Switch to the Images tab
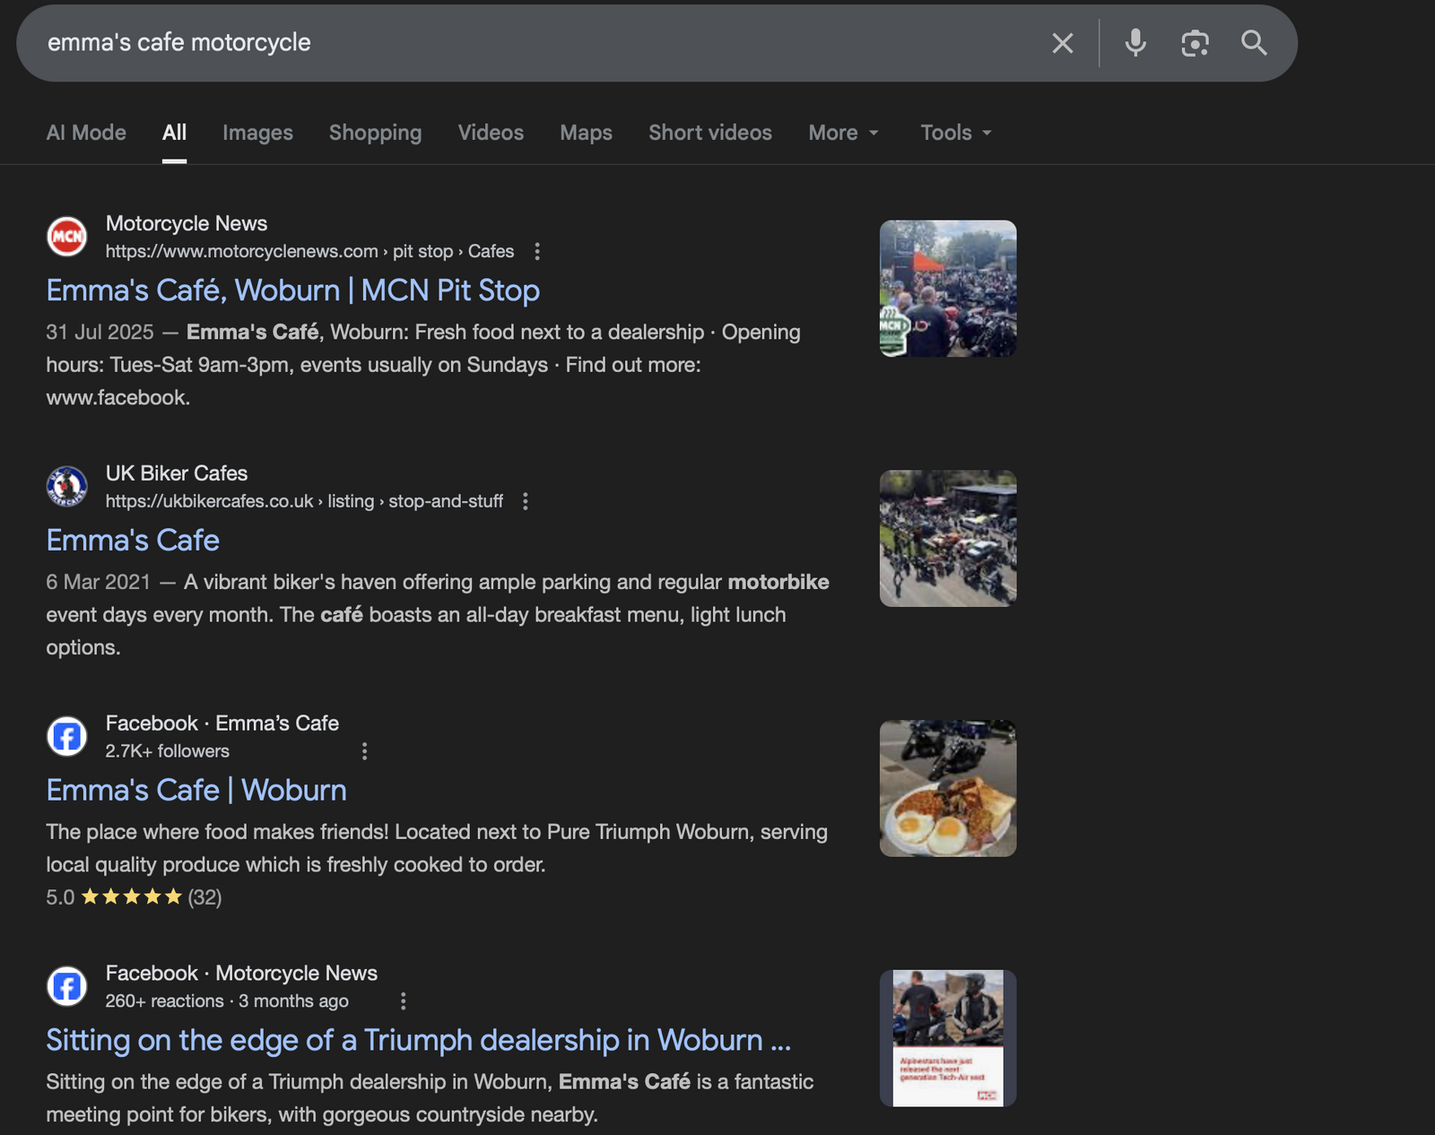1435x1135 pixels. (257, 133)
